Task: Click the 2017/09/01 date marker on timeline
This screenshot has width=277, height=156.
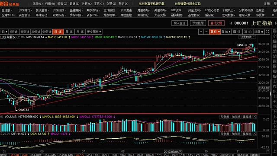Action: click(173, 152)
